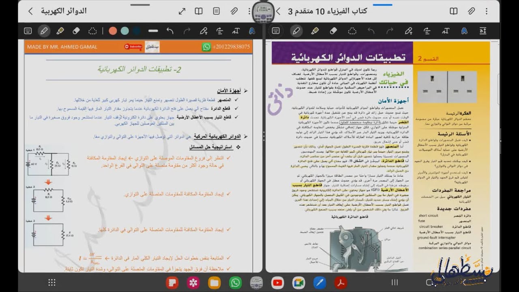Switch to keyboard input in left note

pos(28,31)
